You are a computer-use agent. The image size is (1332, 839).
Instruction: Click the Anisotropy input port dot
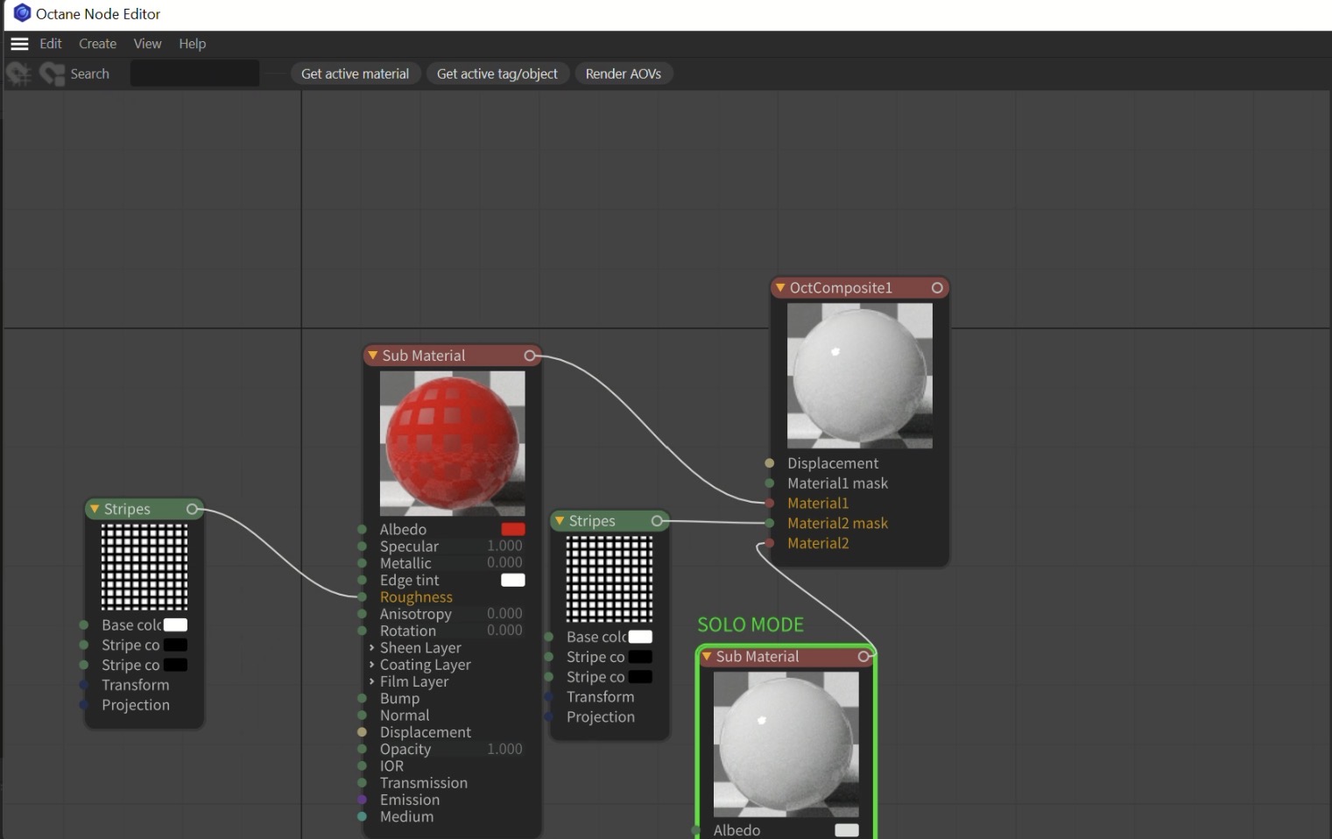[x=362, y=614]
